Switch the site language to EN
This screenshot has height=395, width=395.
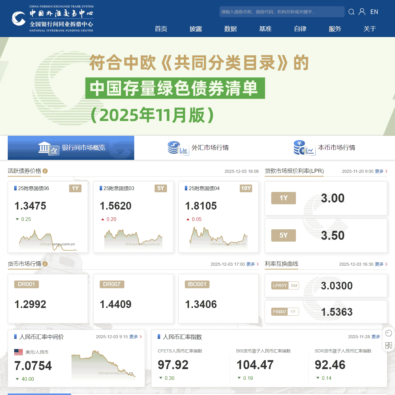(x=375, y=12)
